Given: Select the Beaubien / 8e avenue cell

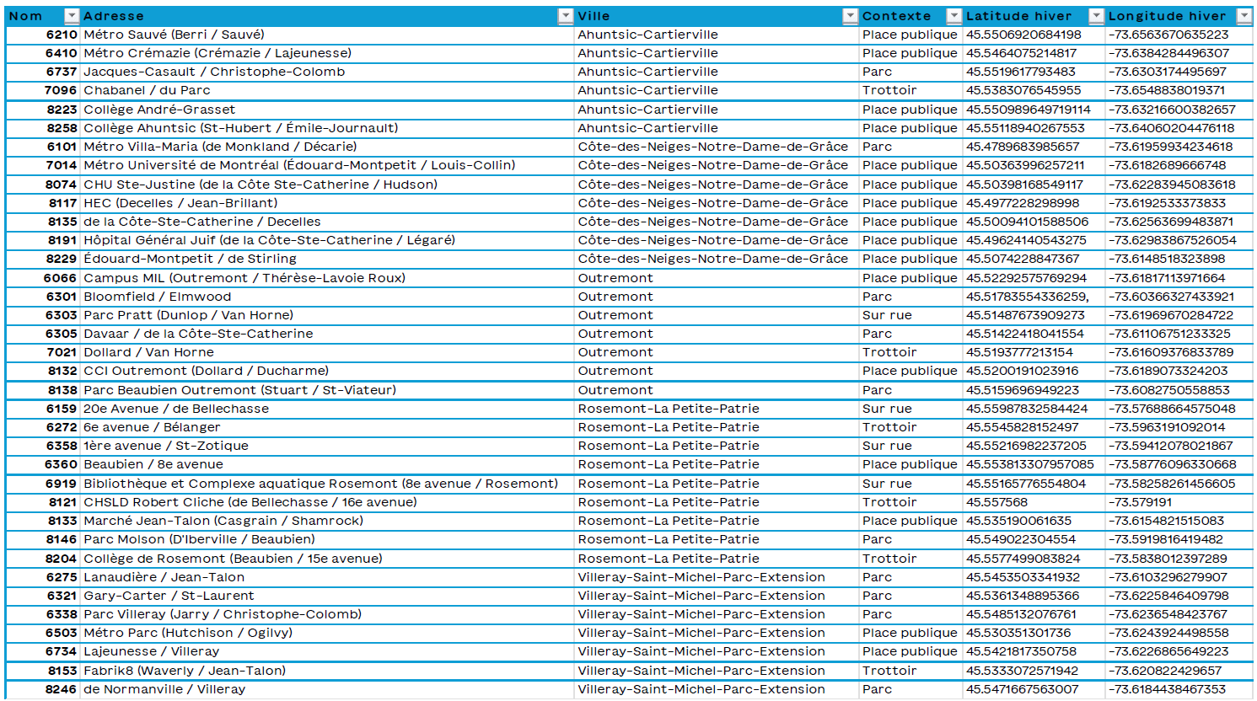Looking at the screenshot, I should (327, 464).
